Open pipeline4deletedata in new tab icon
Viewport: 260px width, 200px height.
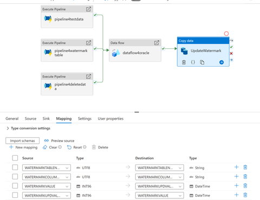pyautogui.click(x=88, y=76)
